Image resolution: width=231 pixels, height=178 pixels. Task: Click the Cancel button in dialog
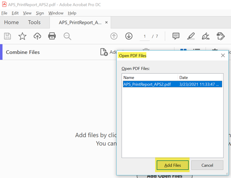click(207, 165)
